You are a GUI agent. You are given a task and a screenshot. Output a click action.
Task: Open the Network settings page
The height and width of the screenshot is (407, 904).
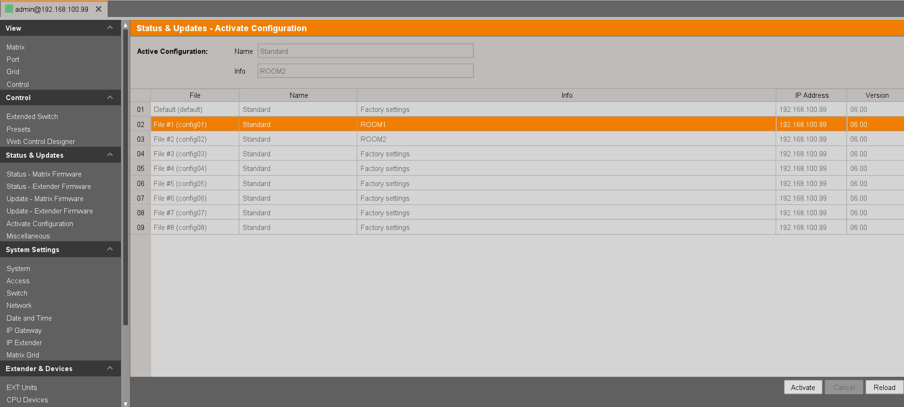point(19,305)
